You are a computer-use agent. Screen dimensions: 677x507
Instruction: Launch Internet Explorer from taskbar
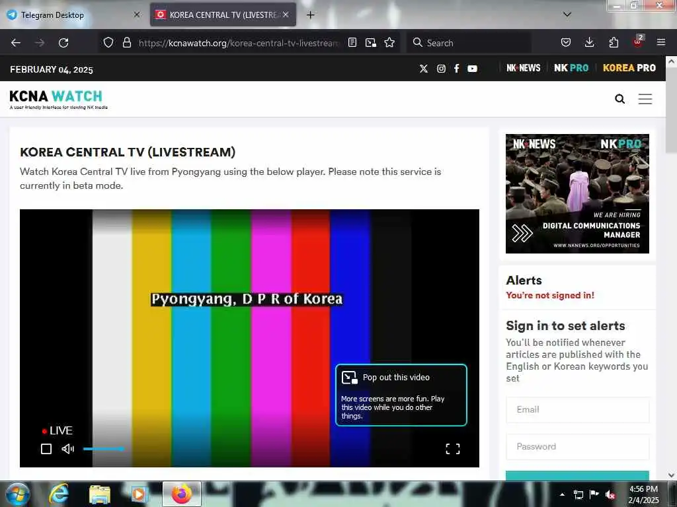(59, 494)
